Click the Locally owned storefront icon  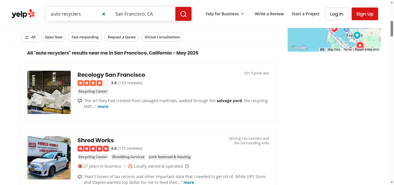130,166
